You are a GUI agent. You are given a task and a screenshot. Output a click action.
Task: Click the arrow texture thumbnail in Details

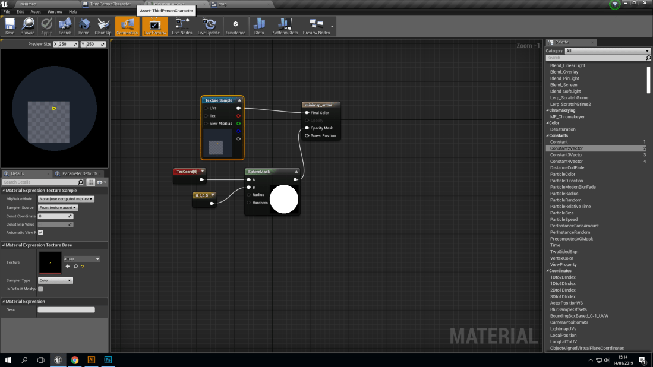tap(49, 261)
